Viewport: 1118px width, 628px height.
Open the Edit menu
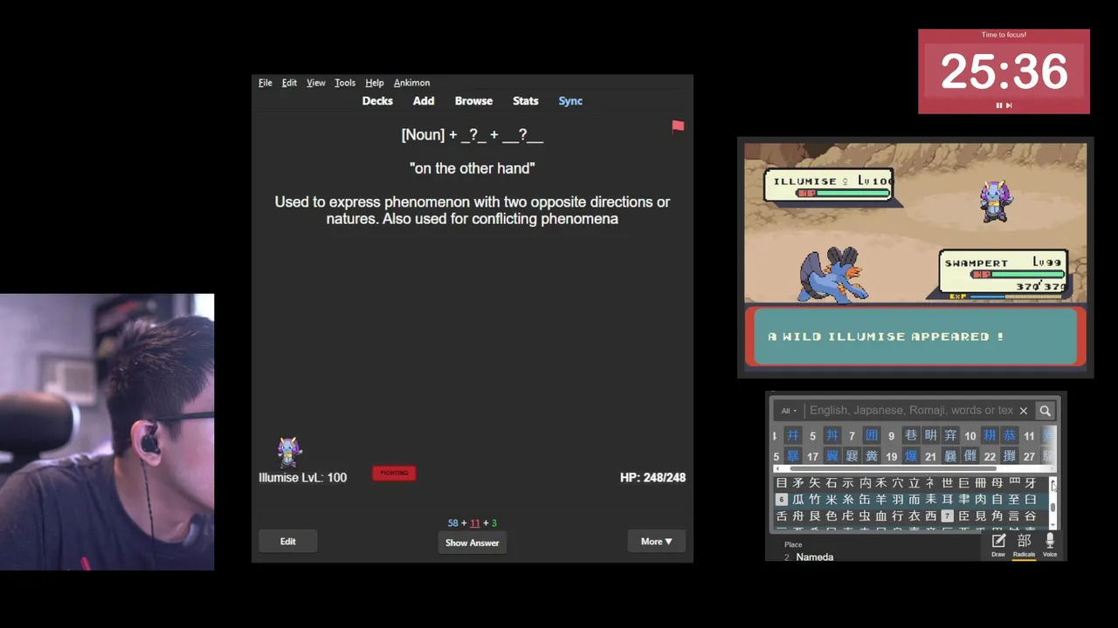(x=289, y=83)
